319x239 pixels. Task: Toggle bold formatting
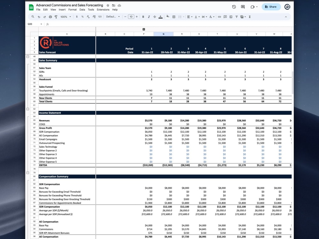pyautogui.click(x=143, y=17)
